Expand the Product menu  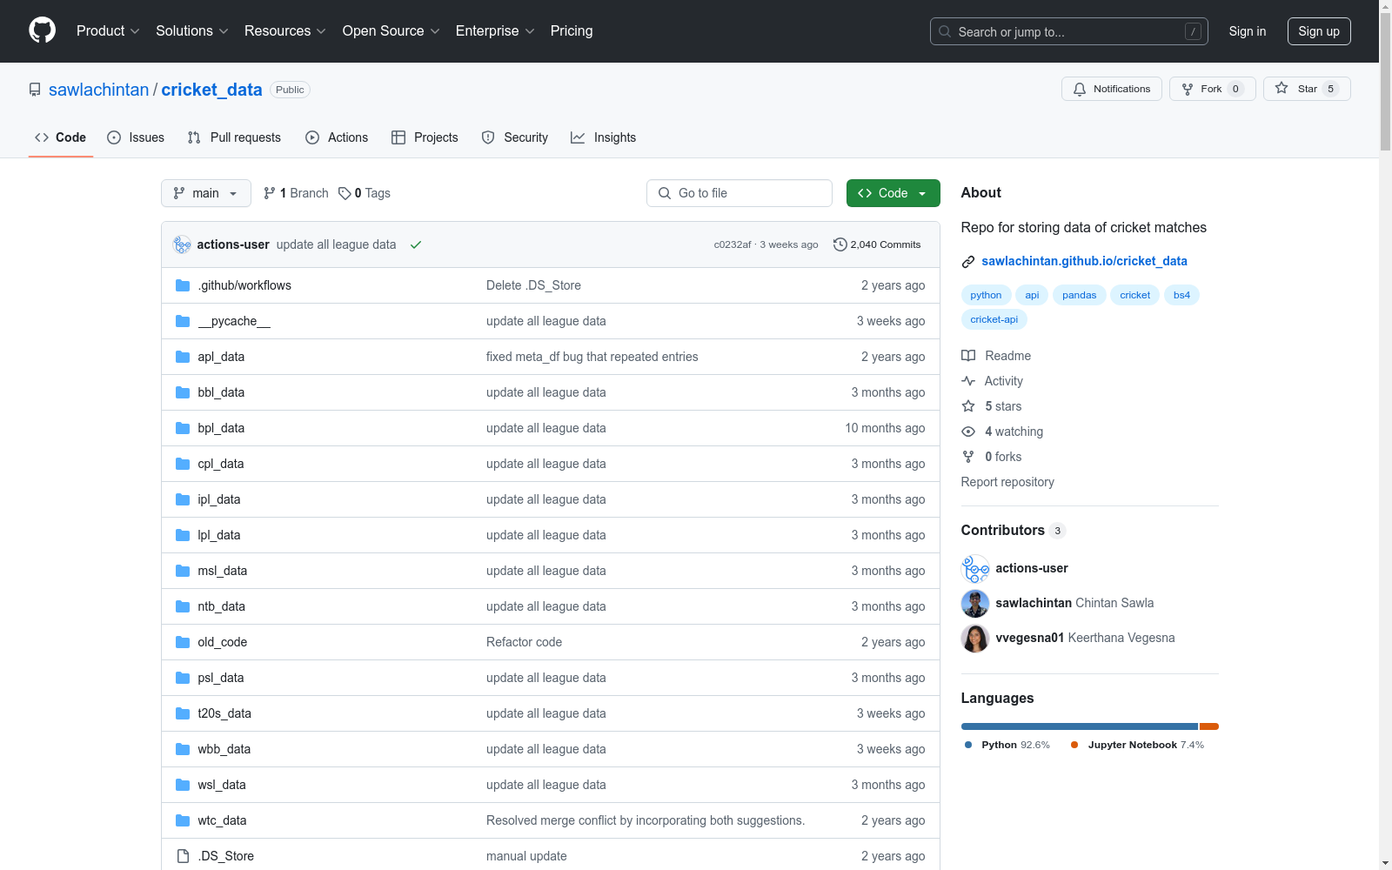tap(108, 30)
